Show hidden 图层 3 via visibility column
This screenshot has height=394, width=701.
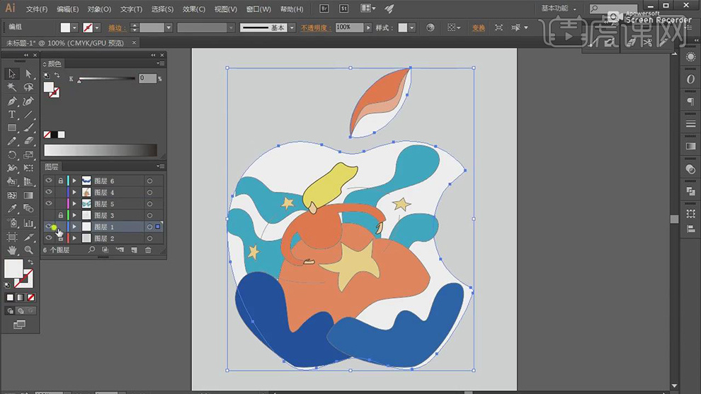pos(49,215)
